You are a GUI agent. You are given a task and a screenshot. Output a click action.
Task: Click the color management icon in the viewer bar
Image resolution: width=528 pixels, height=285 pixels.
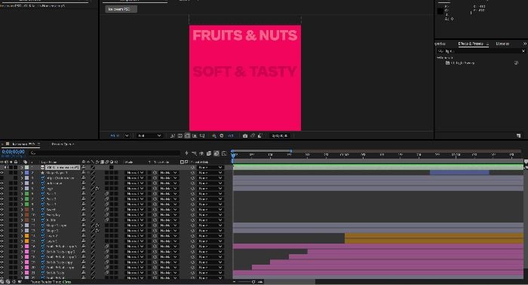214,135
